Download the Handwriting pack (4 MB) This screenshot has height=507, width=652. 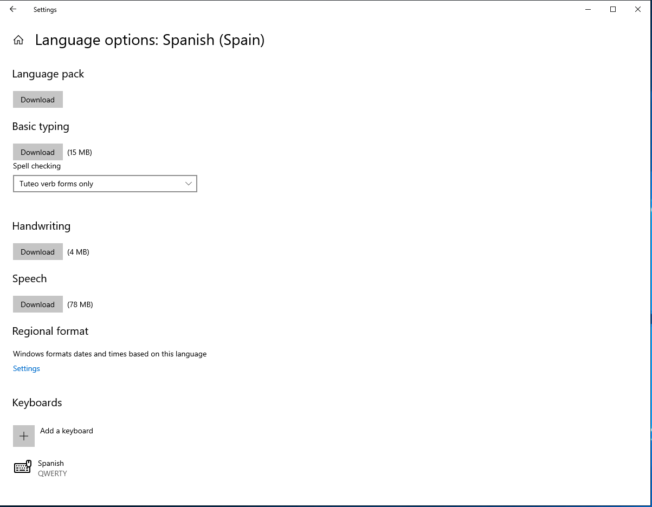[x=37, y=251]
